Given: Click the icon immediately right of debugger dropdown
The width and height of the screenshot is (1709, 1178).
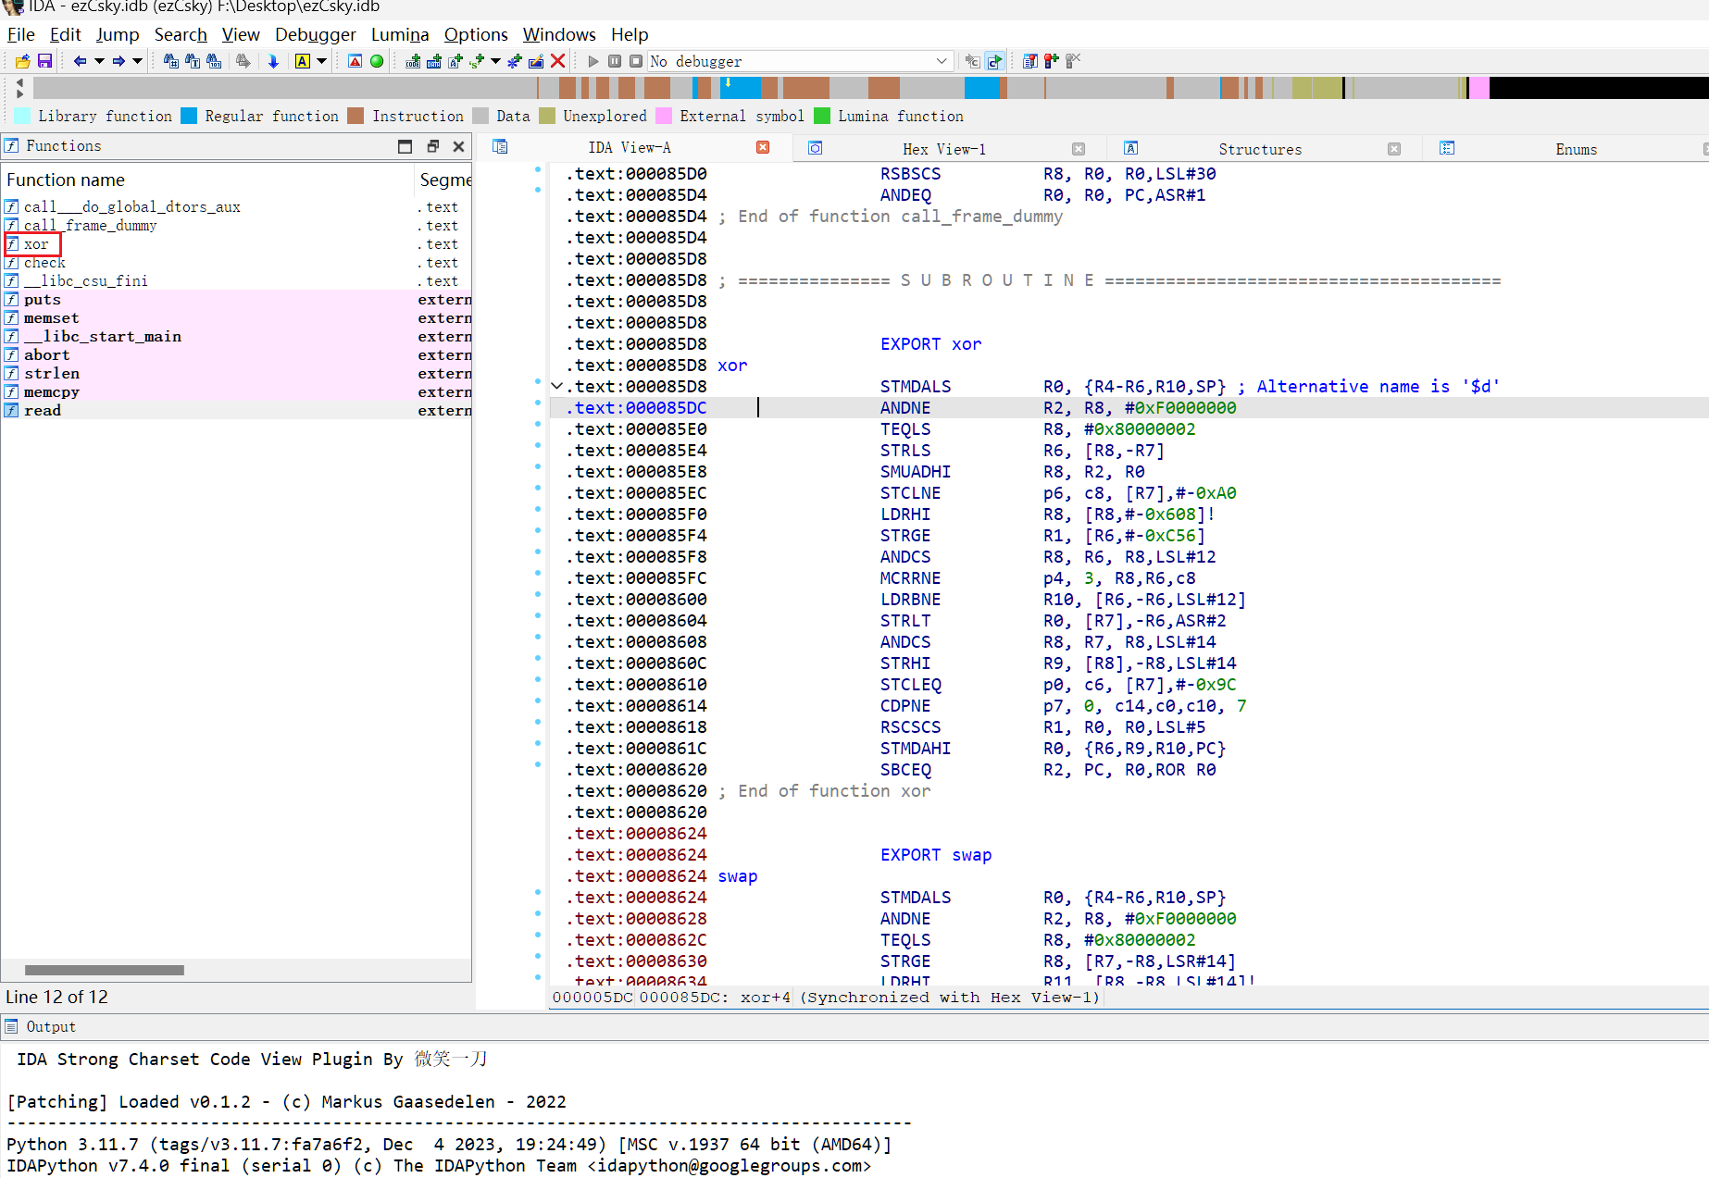Looking at the screenshot, I should [x=972, y=61].
